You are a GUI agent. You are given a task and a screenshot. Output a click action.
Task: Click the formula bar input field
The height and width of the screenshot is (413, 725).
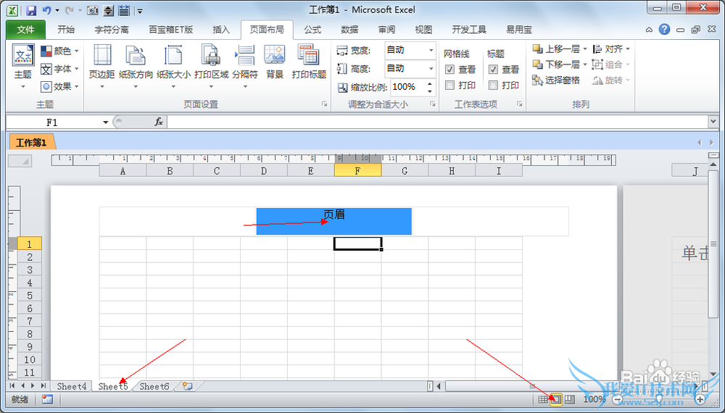[437, 122]
